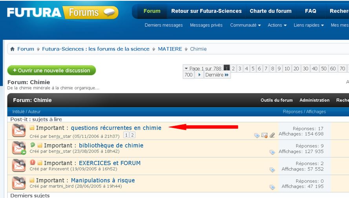Click thread status icon for EXERCICES et FORUM row

(x=19, y=166)
